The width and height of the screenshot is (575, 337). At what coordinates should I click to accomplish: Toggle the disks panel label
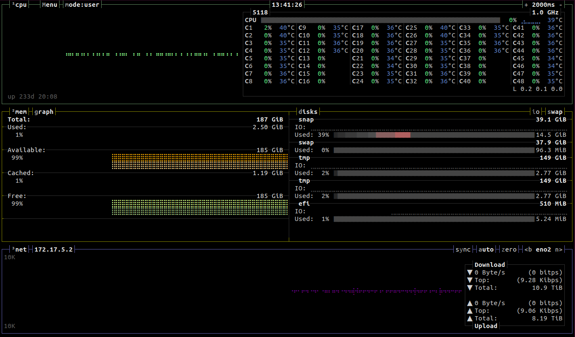pos(308,112)
